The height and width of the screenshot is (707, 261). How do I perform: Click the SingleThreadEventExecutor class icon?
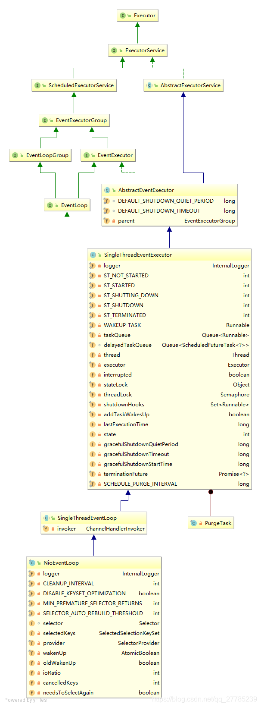(x=93, y=255)
